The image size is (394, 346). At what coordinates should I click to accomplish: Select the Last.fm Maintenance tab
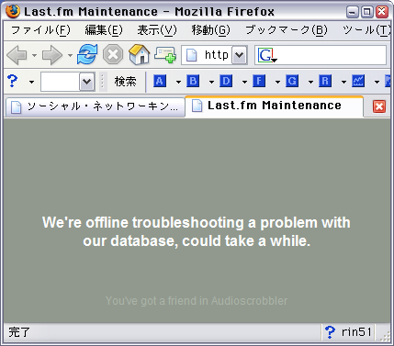pyautogui.click(x=275, y=106)
